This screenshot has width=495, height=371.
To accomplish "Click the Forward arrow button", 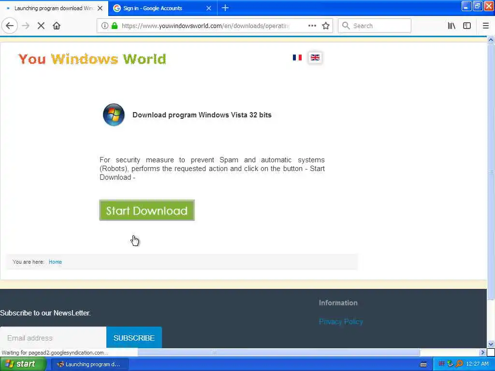I will pyautogui.click(x=26, y=26).
